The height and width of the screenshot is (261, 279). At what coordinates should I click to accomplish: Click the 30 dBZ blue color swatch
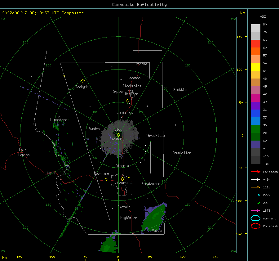point(255,121)
